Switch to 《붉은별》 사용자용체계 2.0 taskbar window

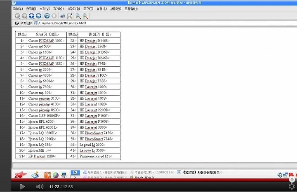click(200, 172)
